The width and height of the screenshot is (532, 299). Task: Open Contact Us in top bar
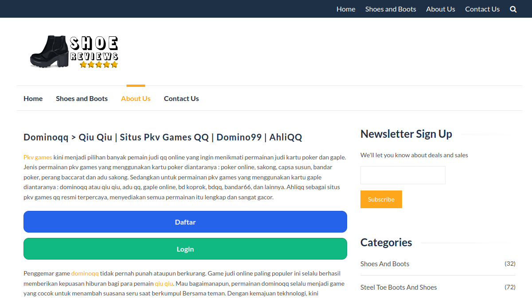(482, 9)
